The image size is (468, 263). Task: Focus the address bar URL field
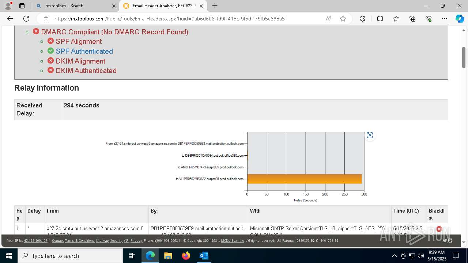click(x=169, y=19)
